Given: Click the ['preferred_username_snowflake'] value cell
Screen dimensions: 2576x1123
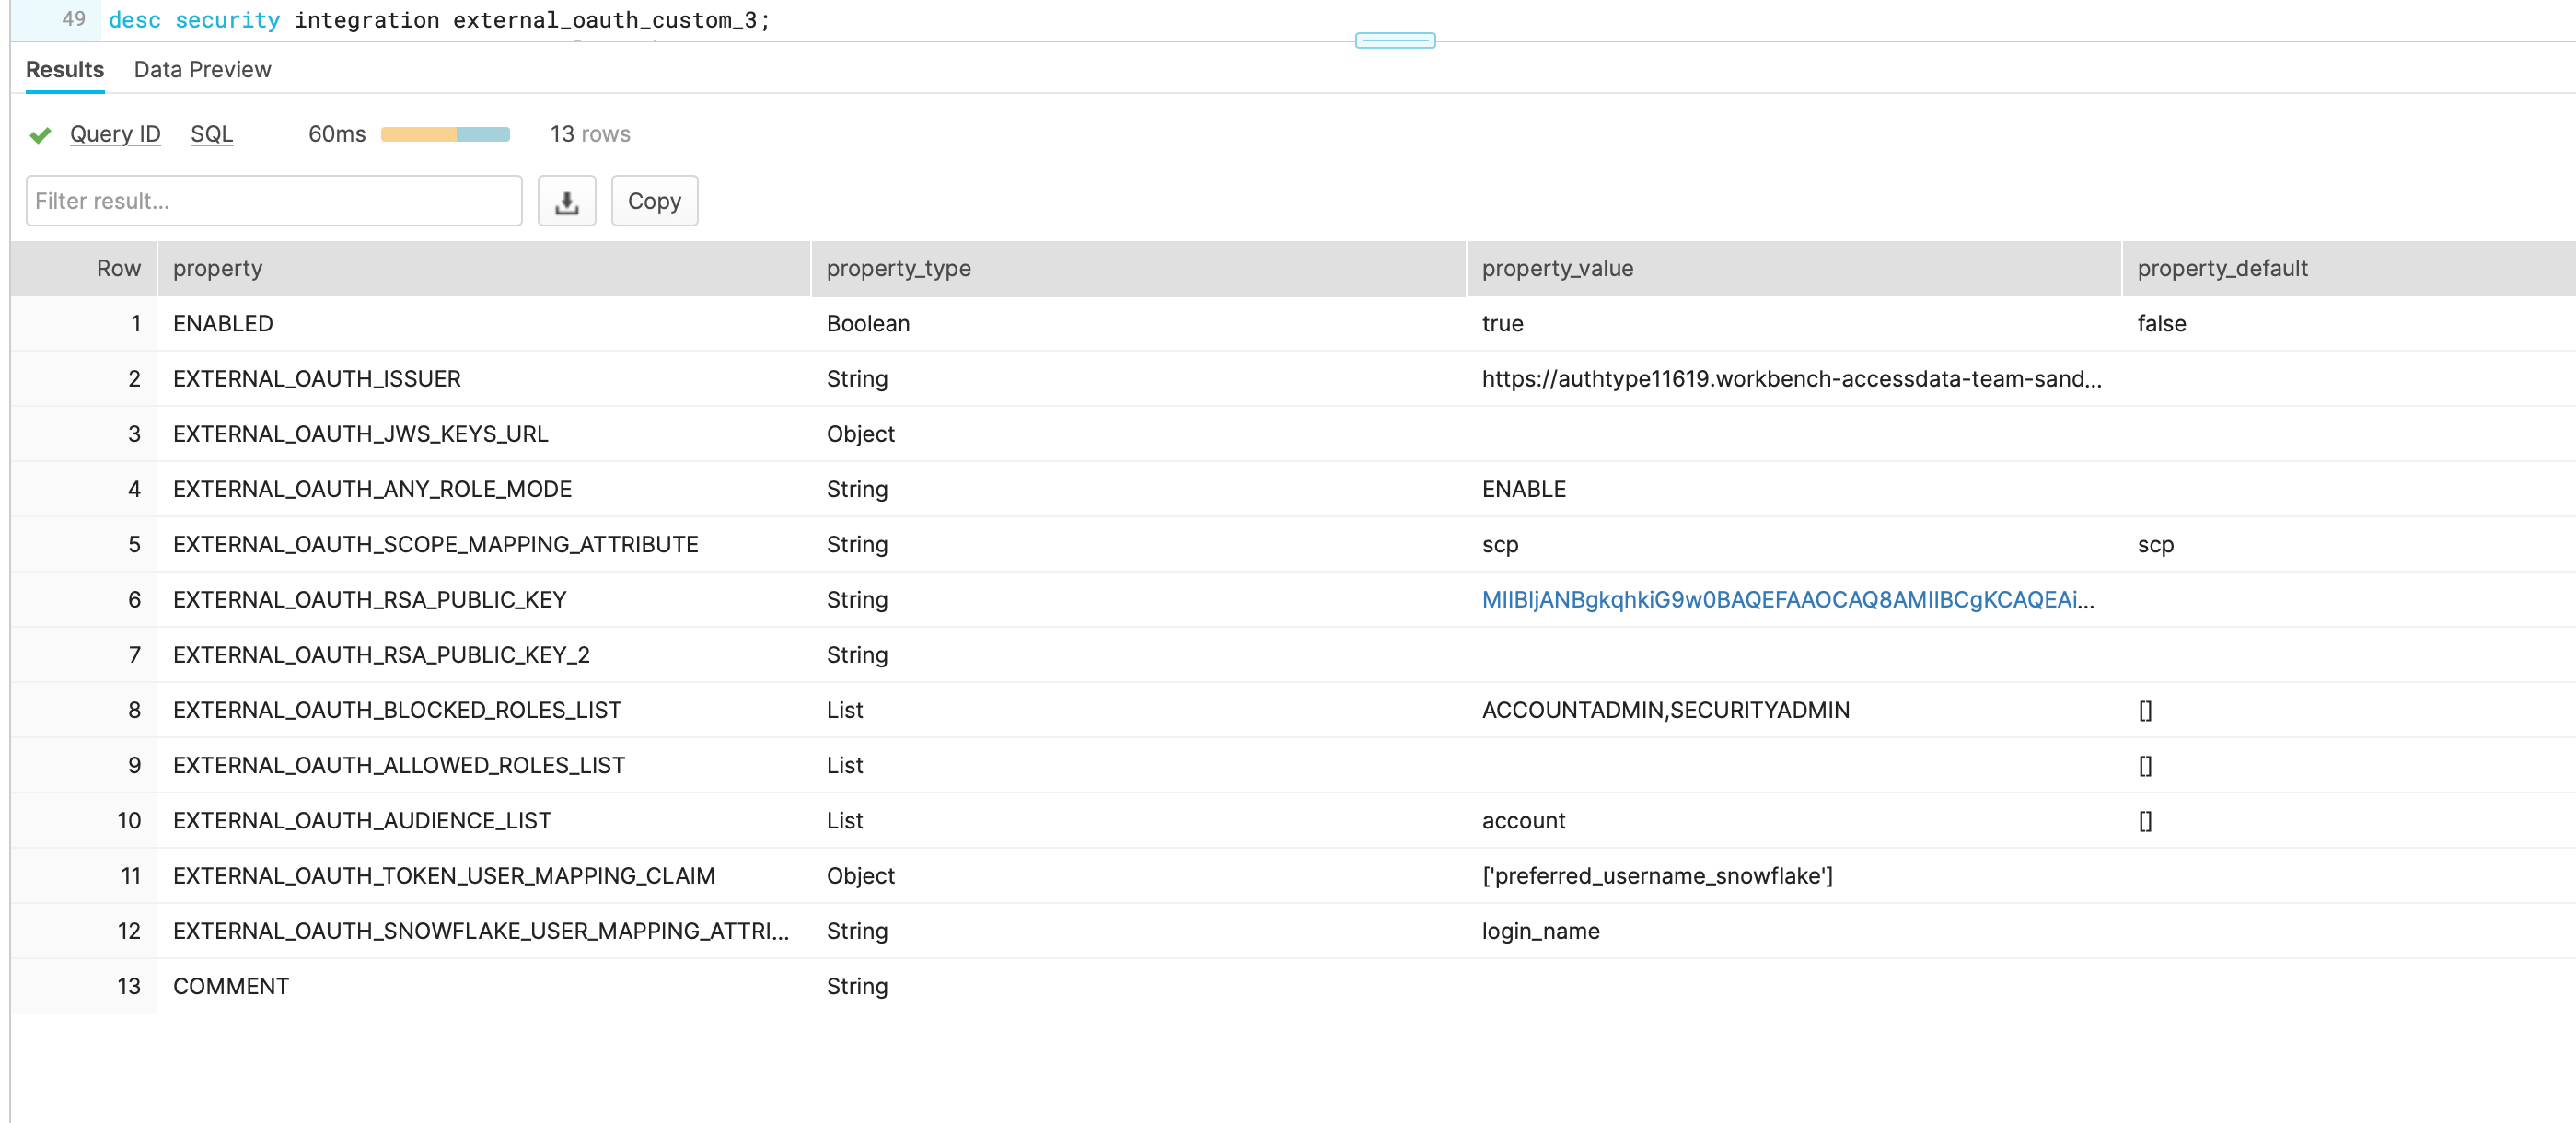Looking at the screenshot, I should tap(1793, 876).
